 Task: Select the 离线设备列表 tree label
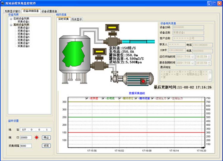[21, 25]
